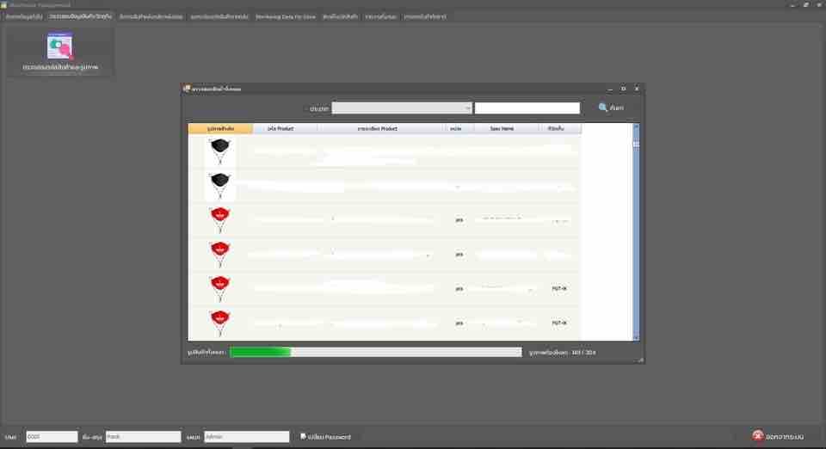Click the dialog window title icon

(187, 89)
